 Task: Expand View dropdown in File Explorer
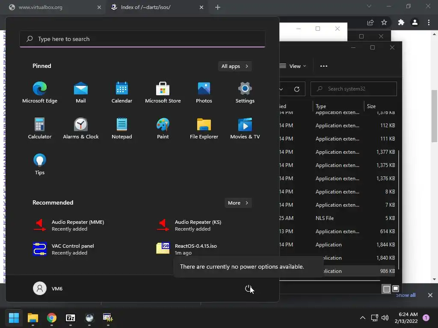(293, 66)
